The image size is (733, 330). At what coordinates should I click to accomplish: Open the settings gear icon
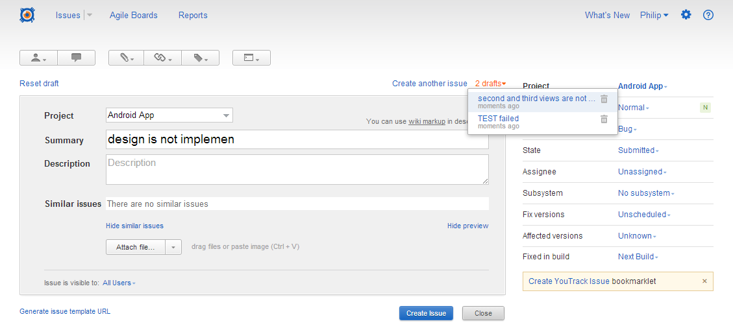(686, 15)
